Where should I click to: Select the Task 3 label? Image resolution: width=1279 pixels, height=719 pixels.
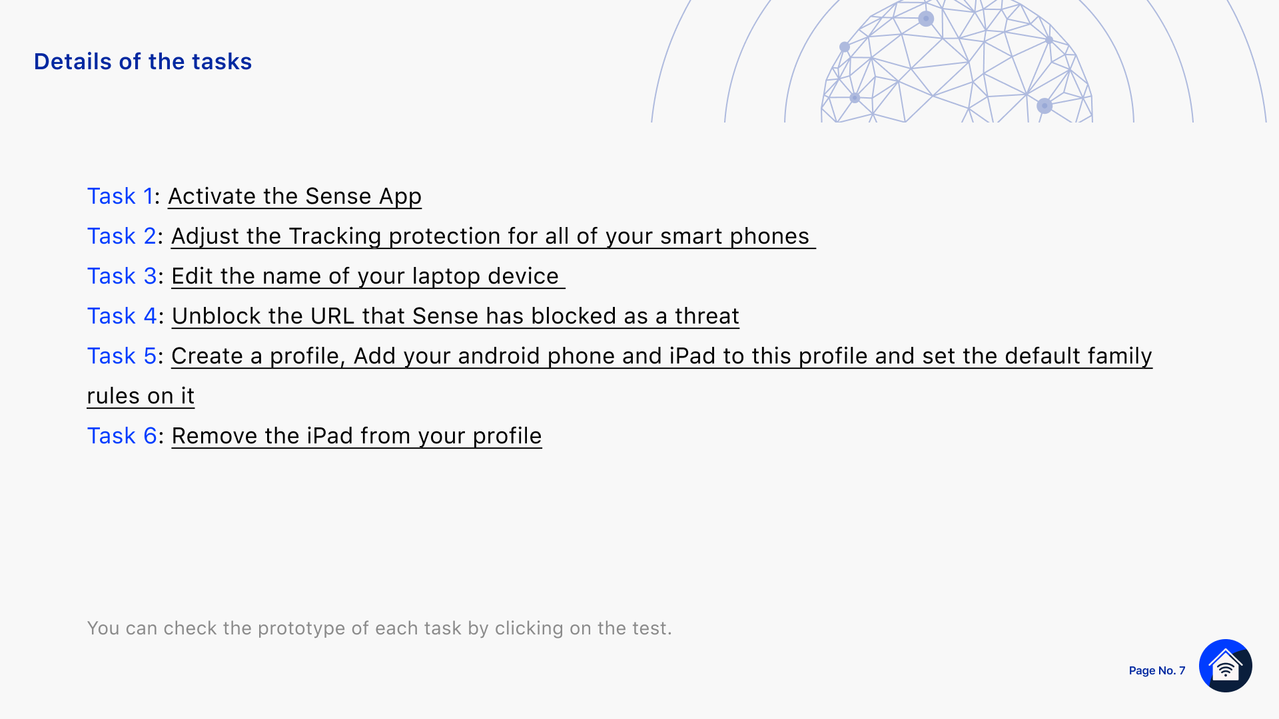(x=122, y=276)
